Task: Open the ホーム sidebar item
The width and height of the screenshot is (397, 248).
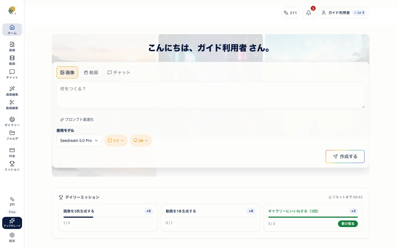Action: click(12, 30)
